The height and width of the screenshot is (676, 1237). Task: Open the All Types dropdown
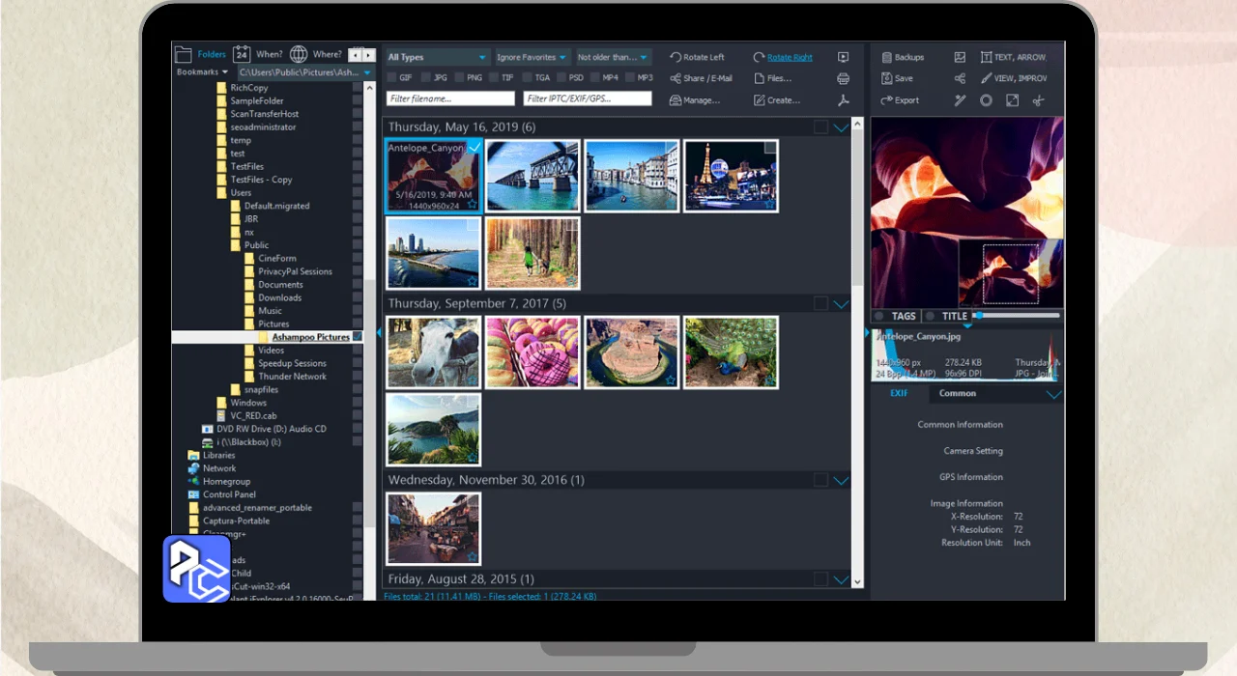point(438,57)
